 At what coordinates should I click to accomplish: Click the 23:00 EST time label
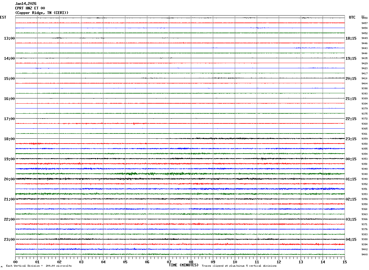tap(9, 240)
